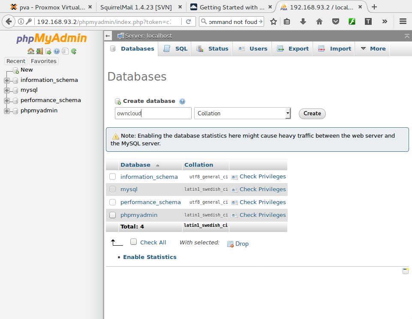Screen dimensions: 412x319
Task: Open the yellow console note icon at bottom right
Action: tap(406, 271)
